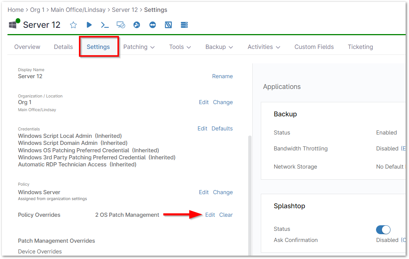Image resolution: width=409 pixels, height=259 pixels.
Task: Open the Custom Fields tab
Action: 314,47
